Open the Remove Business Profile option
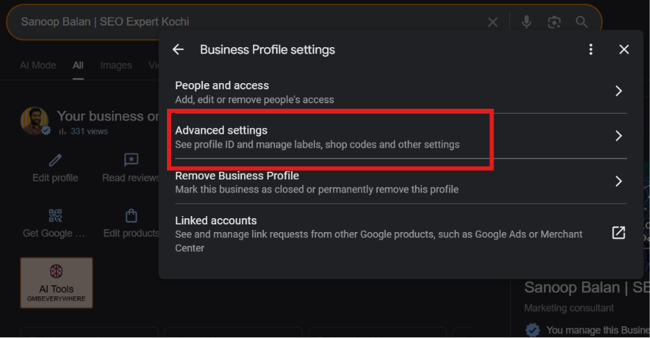Screen dimensions: 650x338 coord(401,182)
